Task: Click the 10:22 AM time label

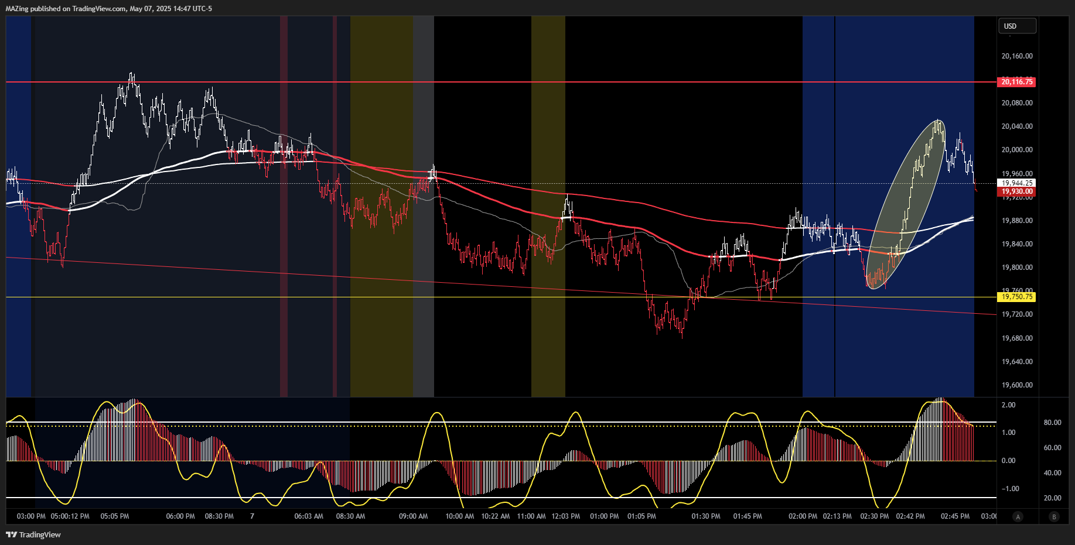Action: 496,516
